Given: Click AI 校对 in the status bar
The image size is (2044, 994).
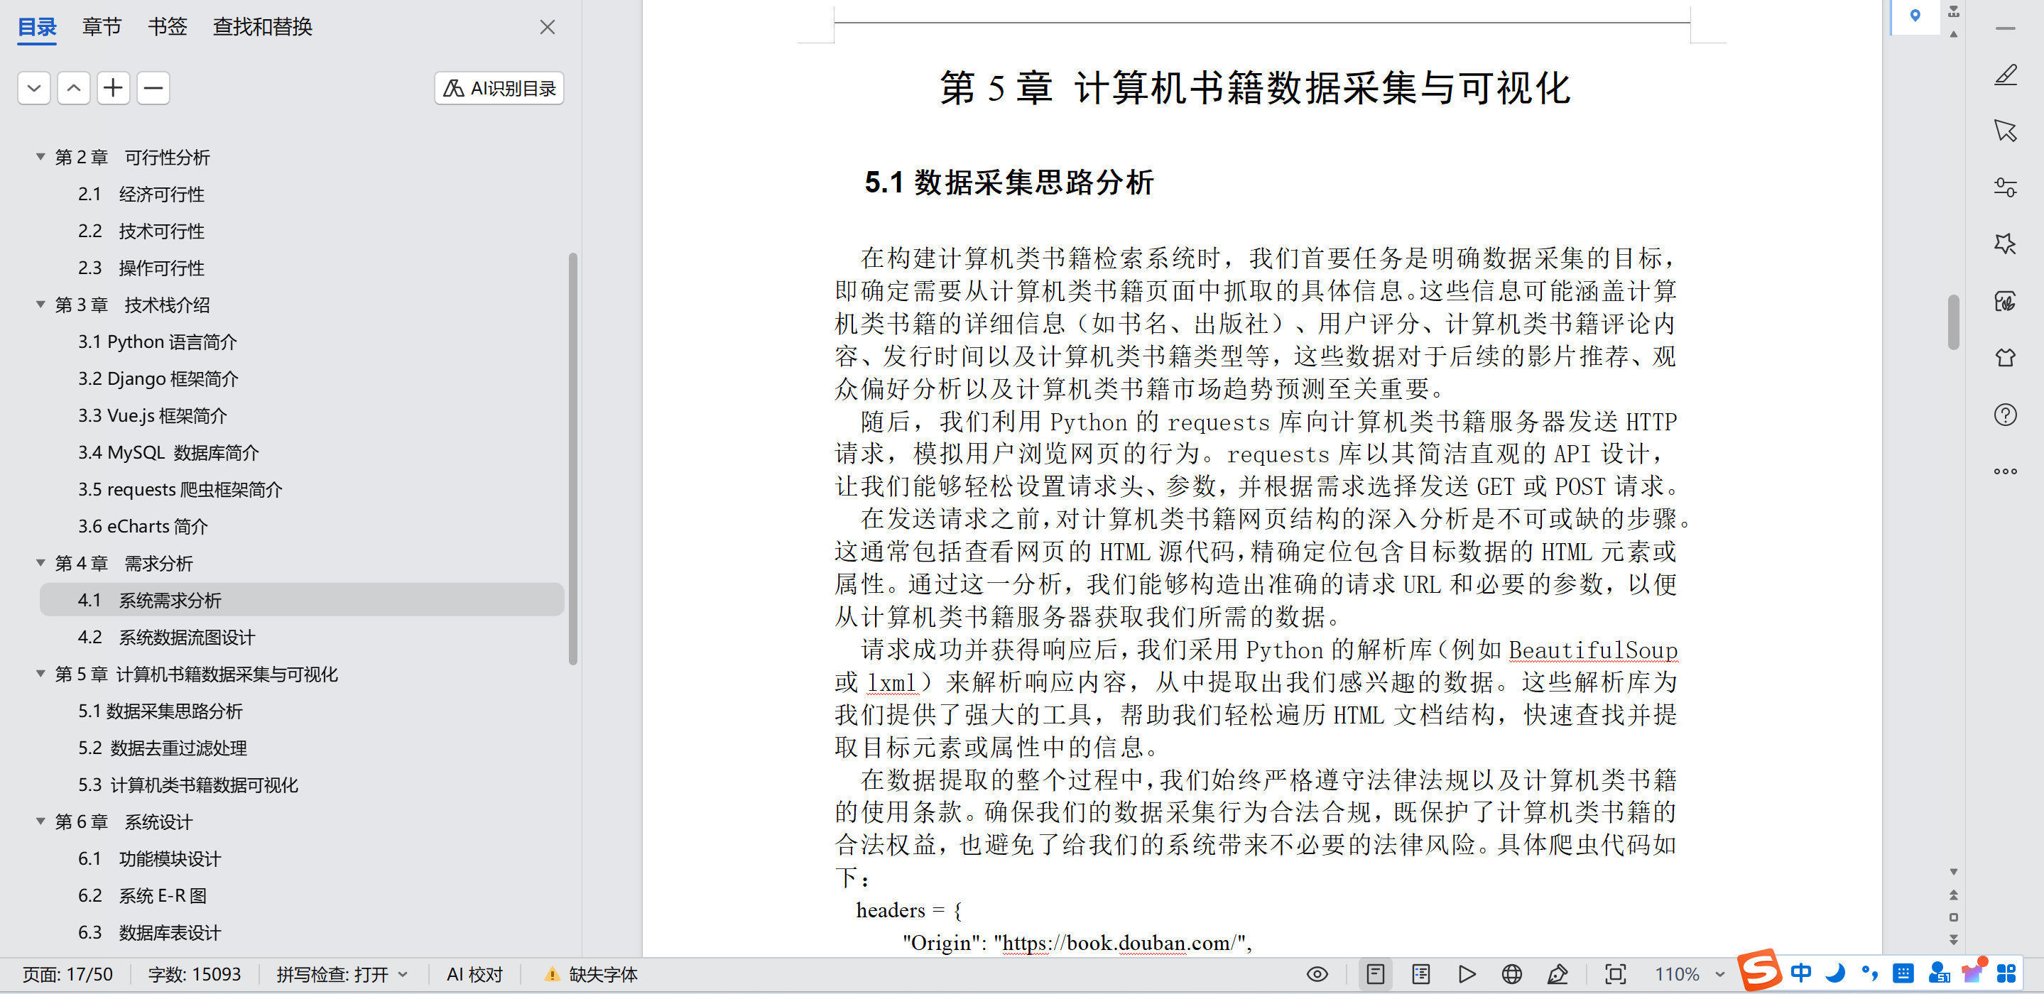Looking at the screenshot, I should [474, 974].
